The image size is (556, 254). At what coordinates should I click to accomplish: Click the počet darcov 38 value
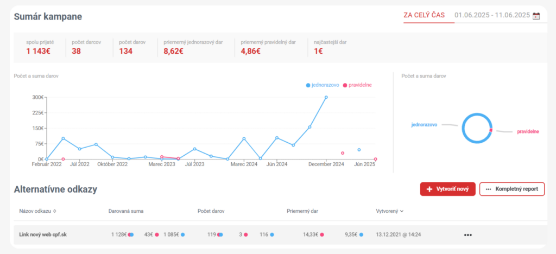click(x=76, y=52)
